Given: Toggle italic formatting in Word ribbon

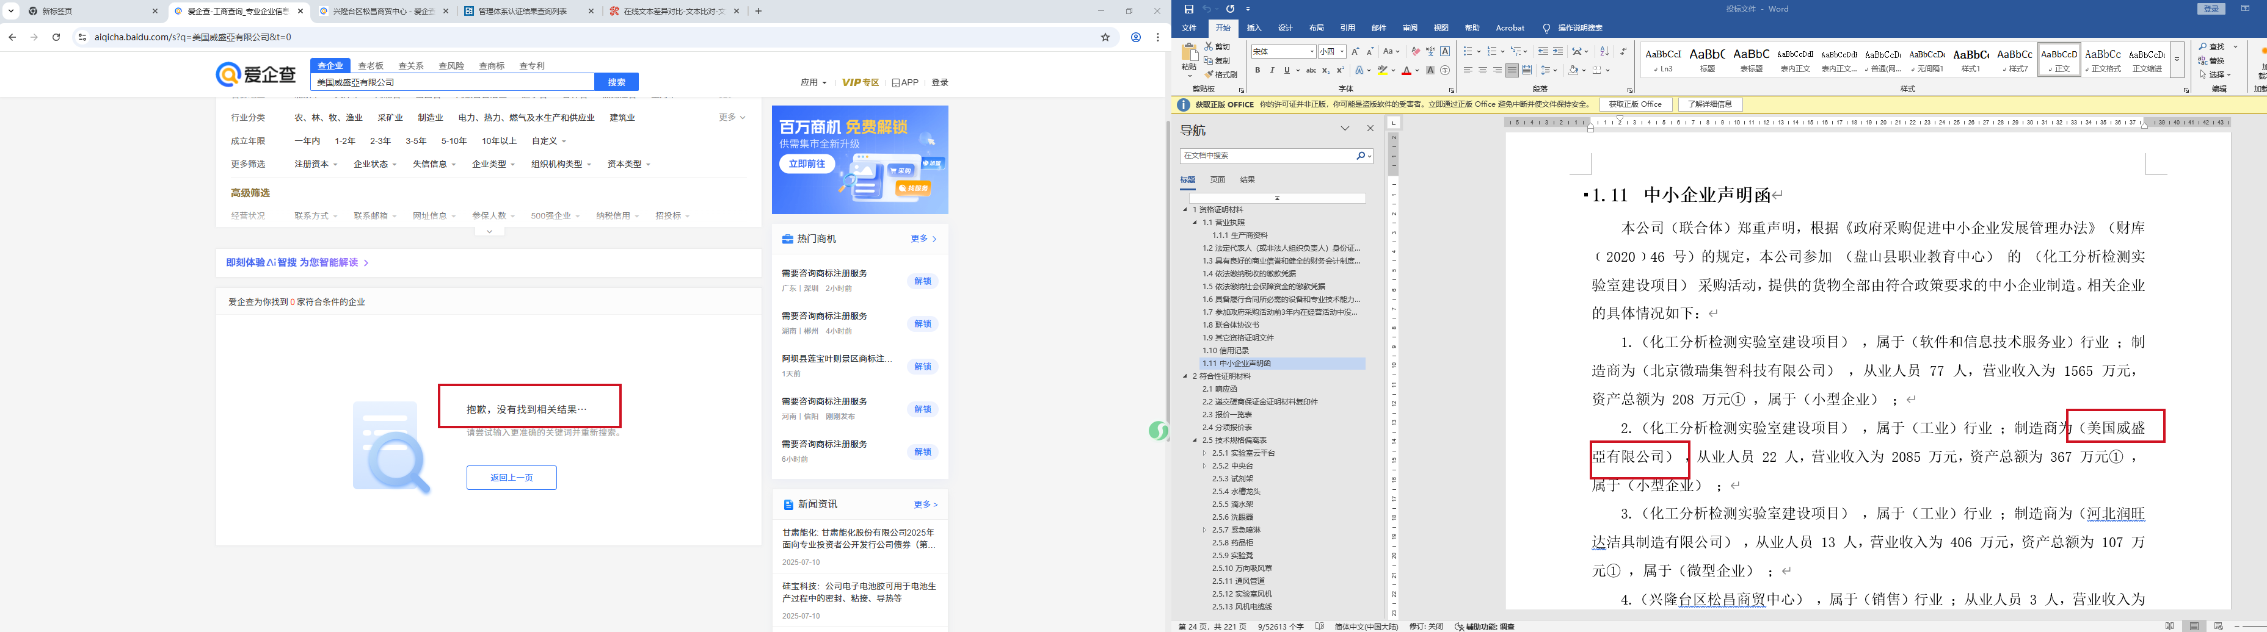Looking at the screenshot, I should pyautogui.click(x=1272, y=70).
